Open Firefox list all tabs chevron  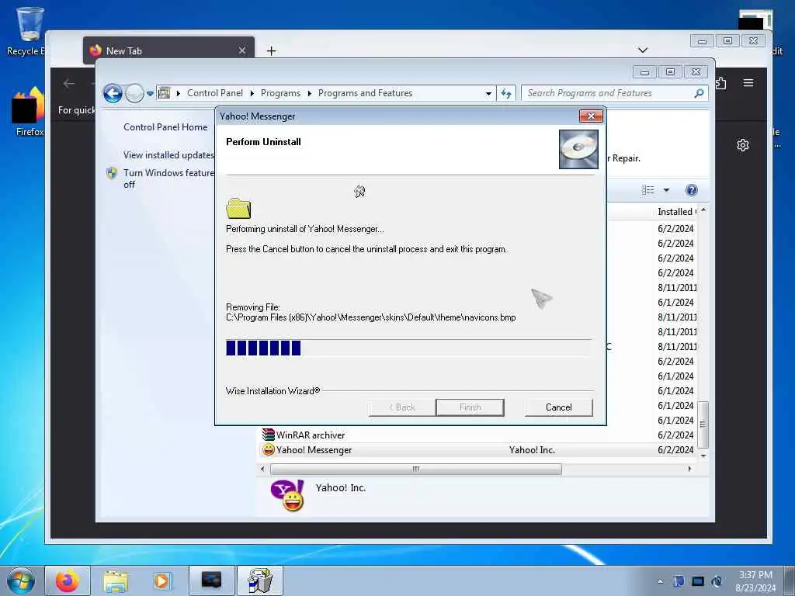point(642,50)
